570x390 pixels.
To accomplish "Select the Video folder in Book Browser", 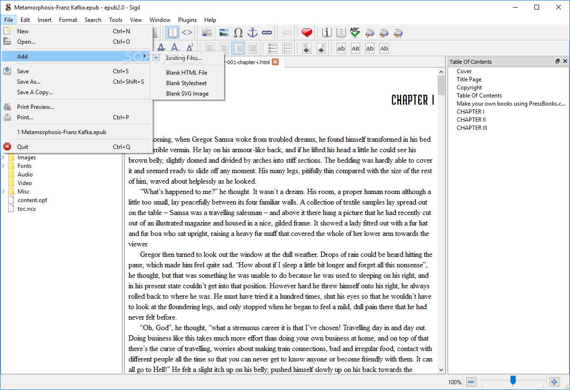I will tap(24, 183).
